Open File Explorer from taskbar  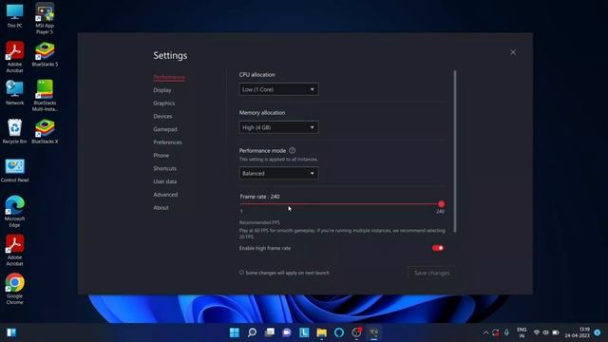click(x=321, y=332)
